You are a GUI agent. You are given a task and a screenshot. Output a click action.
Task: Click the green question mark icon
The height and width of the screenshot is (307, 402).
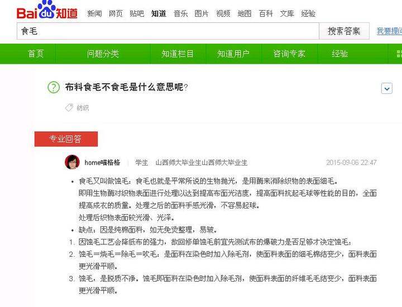coord(54,87)
